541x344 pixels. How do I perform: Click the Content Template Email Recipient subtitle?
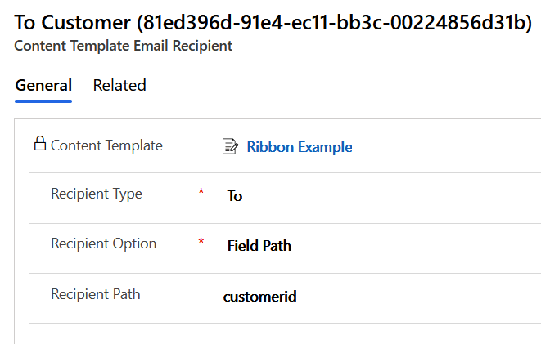pos(124,46)
